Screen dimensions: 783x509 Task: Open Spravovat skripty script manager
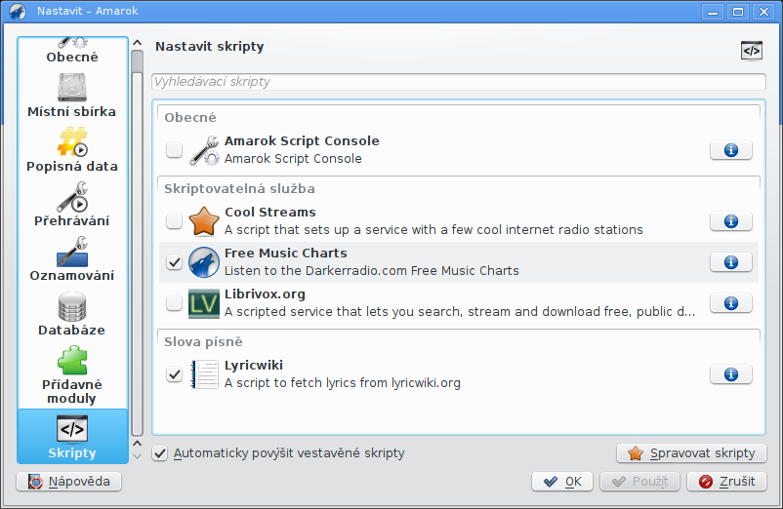point(691,453)
